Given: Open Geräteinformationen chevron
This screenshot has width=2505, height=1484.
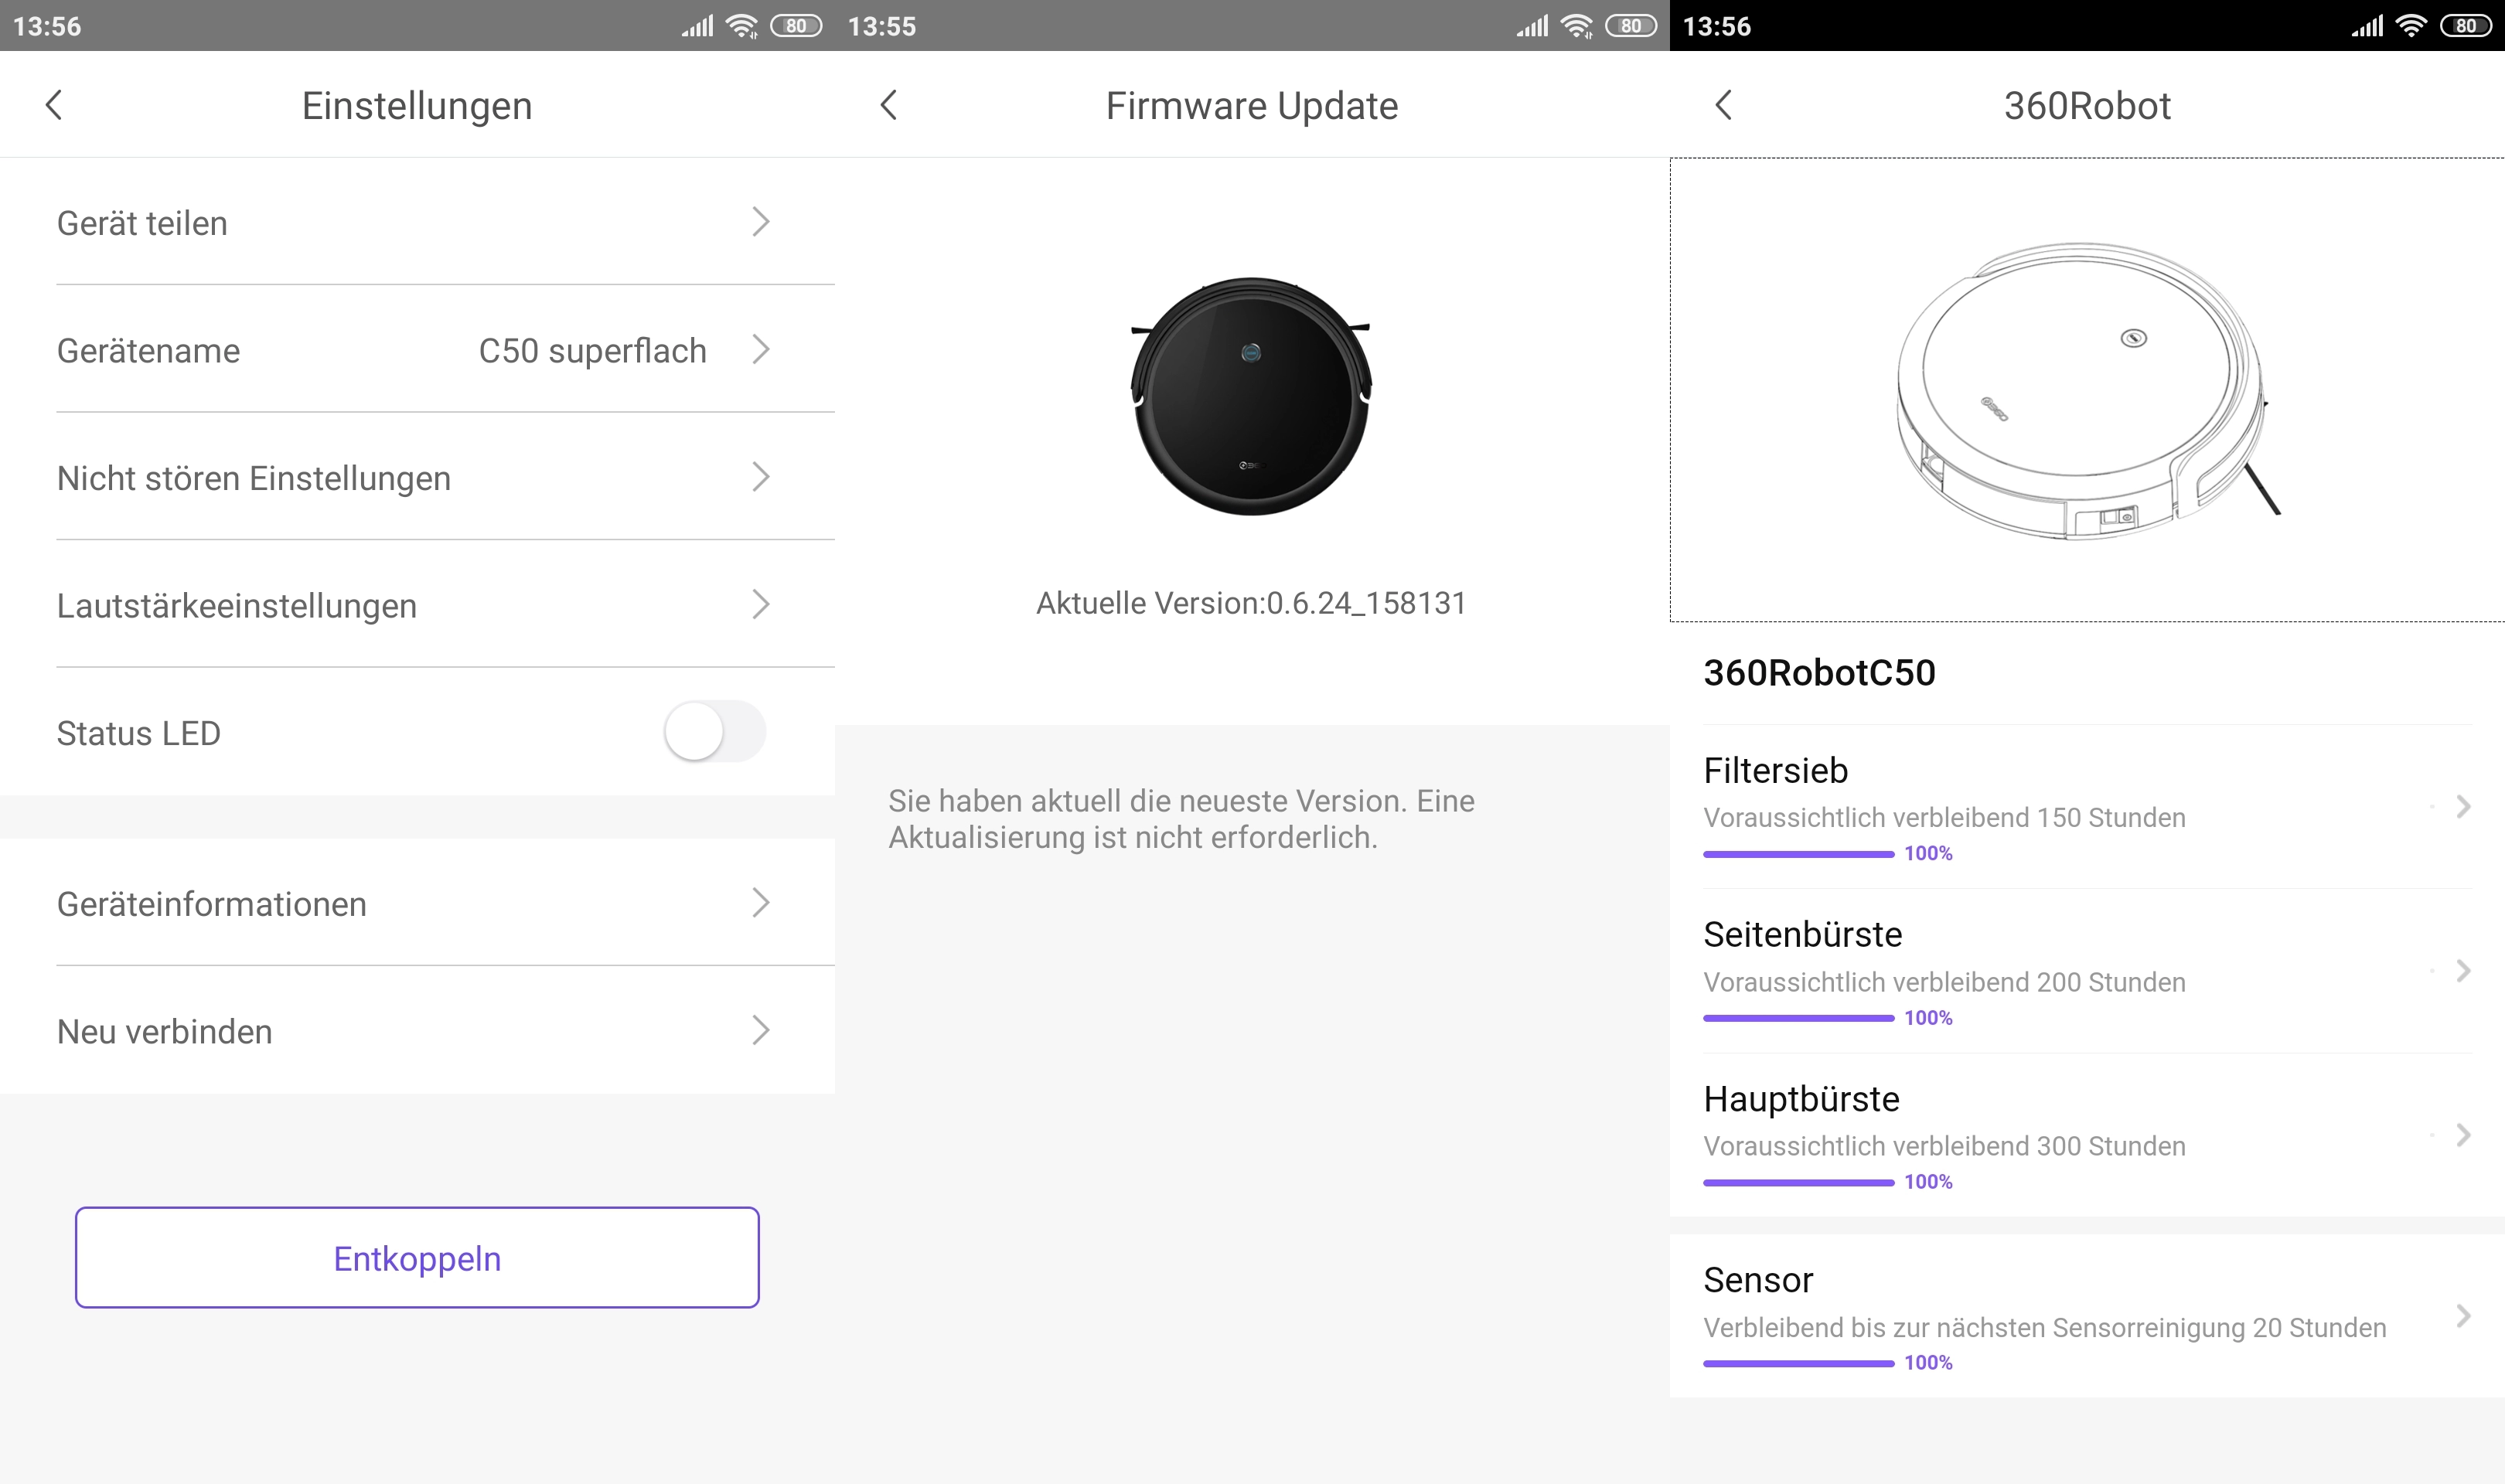Looking at the screenshot, I should (x=761, y=903).
